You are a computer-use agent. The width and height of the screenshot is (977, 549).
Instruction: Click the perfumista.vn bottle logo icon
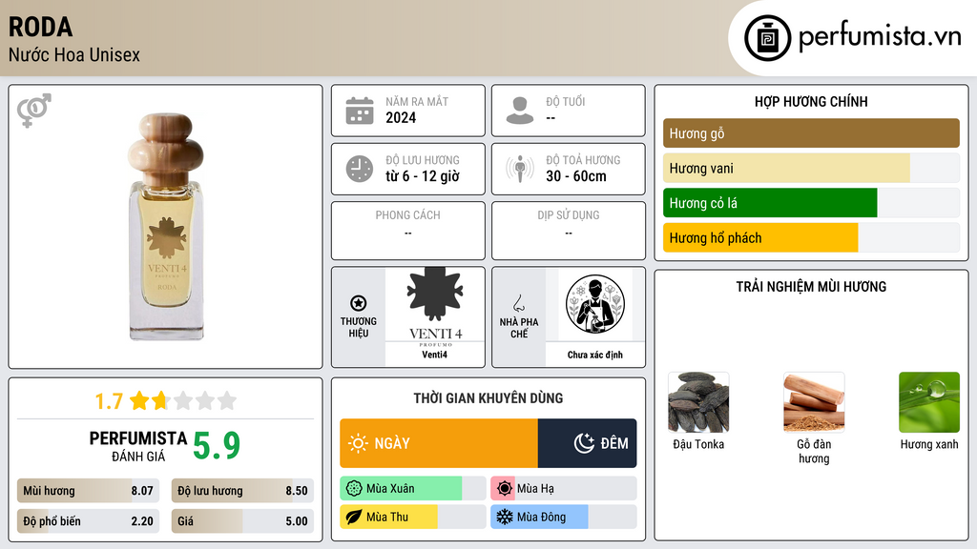click(767, 38)
